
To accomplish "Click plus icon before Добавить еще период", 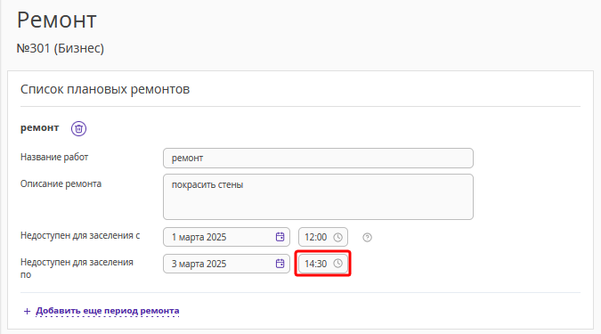I will 27,311.
